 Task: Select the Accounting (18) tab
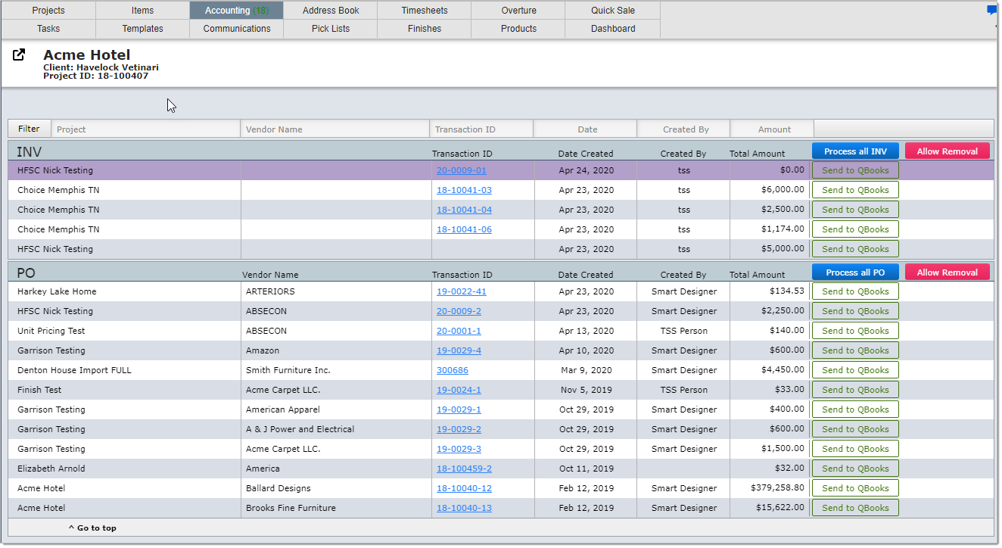coord(237,11)
